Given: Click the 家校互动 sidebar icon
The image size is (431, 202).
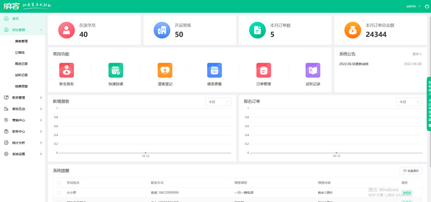Looking at the screenshot, I should click(6, 109).
